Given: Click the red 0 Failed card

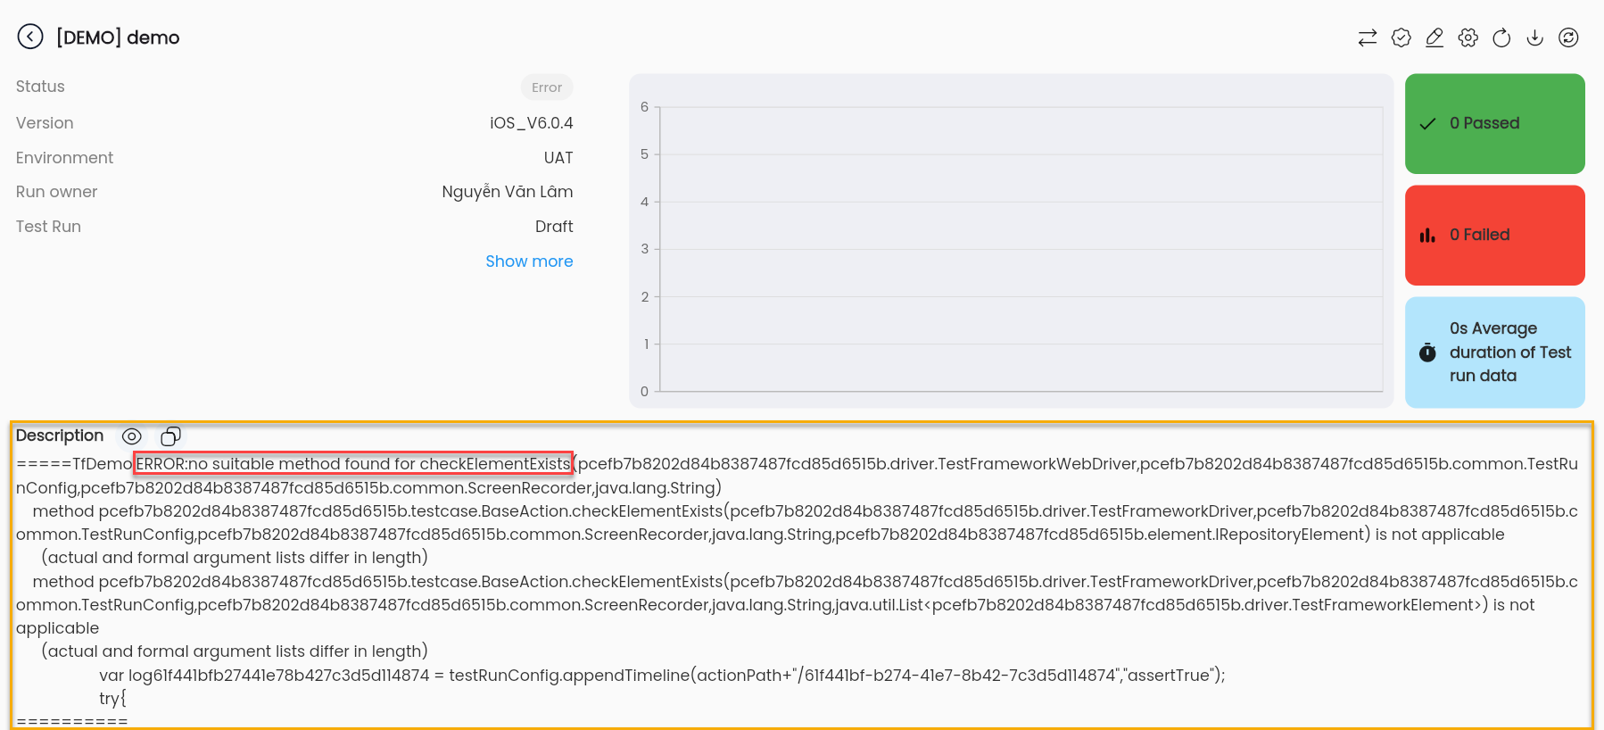Looking at the screenshot, I should [1494, 235].
